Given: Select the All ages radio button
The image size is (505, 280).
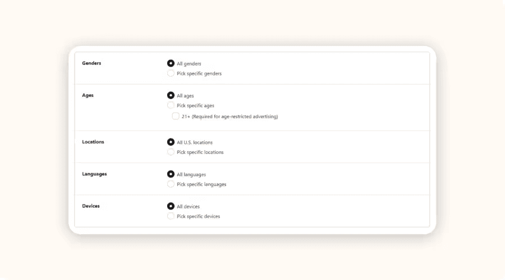Looking at the screenshot, I should [x=171, y=95].
